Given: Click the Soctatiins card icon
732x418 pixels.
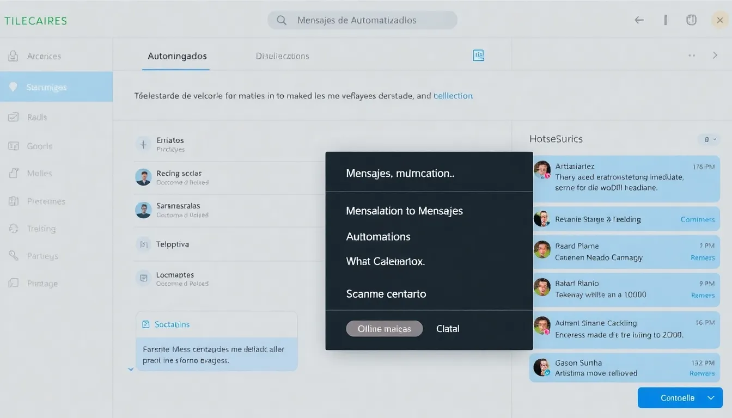Looking at the screenshot, I should click(145, 324).
